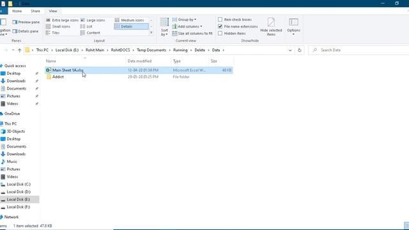Open recent locations dropdown arrow
The image size is (409, 230).
click(13, 50)
